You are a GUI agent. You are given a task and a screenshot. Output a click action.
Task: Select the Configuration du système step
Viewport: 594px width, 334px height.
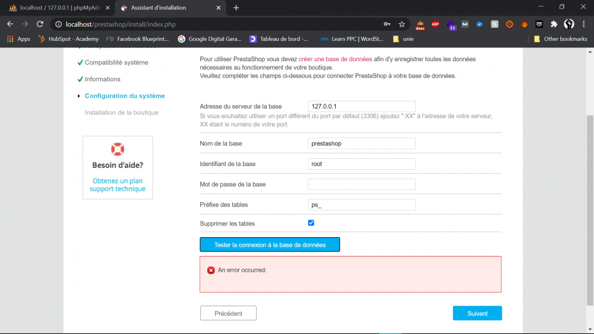click(x=125, y=96)
